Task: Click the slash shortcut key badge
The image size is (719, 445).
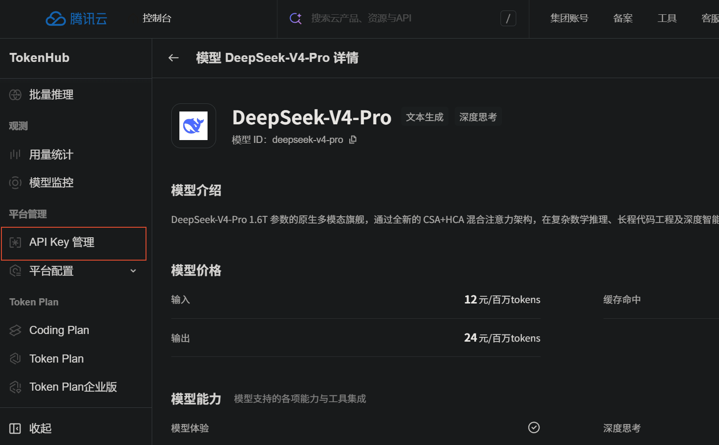Action: click(508, 19)
